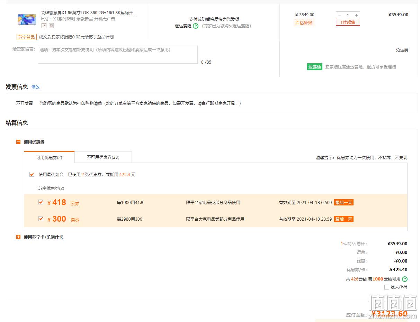The image size is (420, 322).
Task: Click the 最后一天 tag on ¥300 coupon
Action: tap(344, 219)
